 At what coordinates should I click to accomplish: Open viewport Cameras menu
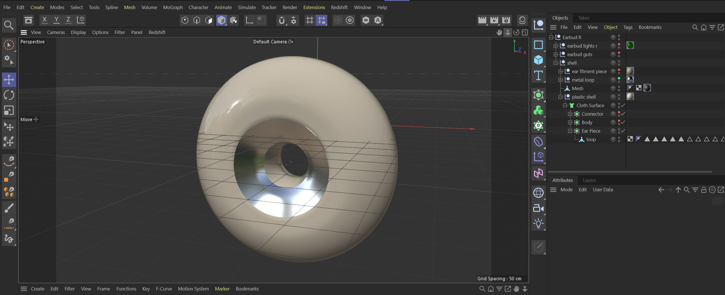(x=56, y=32)
